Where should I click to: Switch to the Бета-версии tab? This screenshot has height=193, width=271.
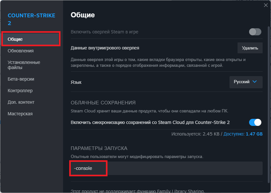tap(21, 79)
